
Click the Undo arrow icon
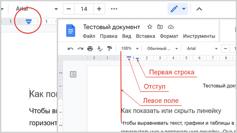pos(70,49)
